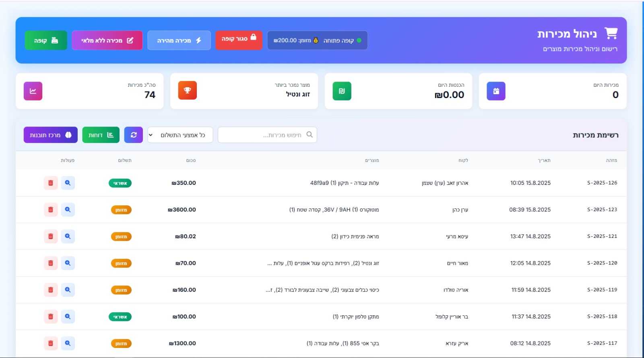This screenshot has width=644, height=358.
Task: Open מכירה ללא מלאי sale button
Action: 107,41
